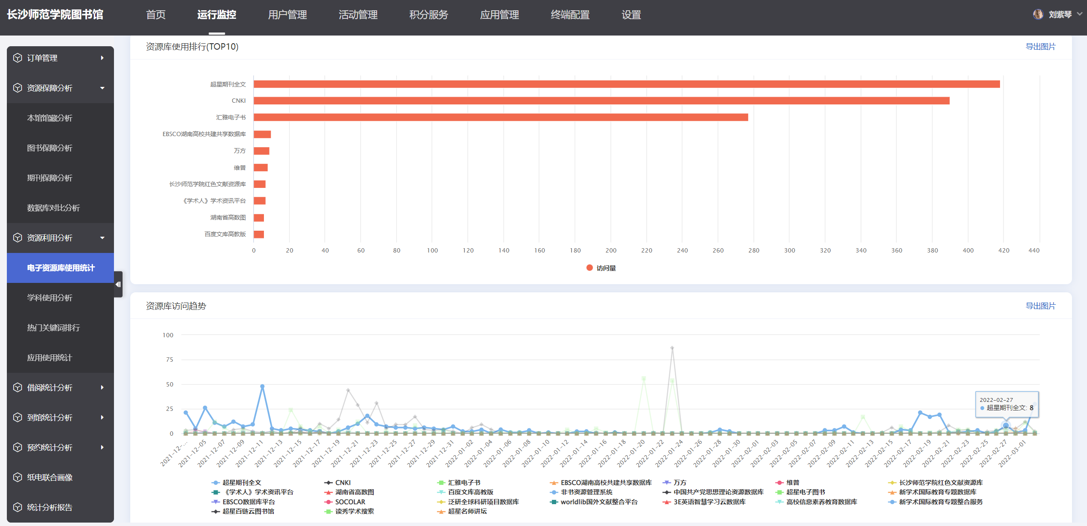Click the cube icon beside 借阅统计分析
Image resolution: width=1087 pixels, height=526 pixels.
17,387
